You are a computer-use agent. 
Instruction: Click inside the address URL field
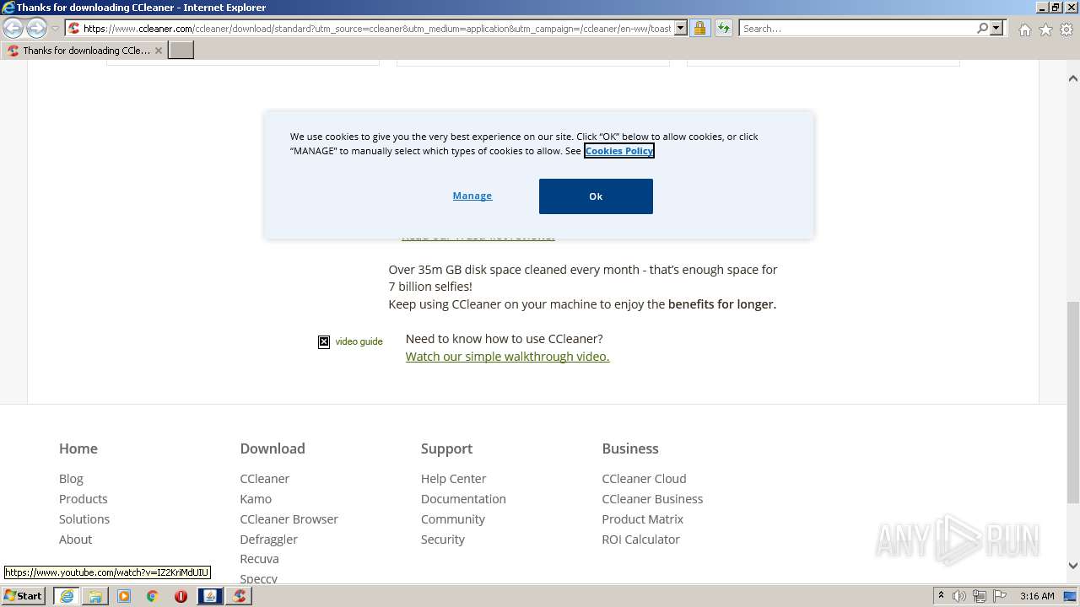click(376, 28)
